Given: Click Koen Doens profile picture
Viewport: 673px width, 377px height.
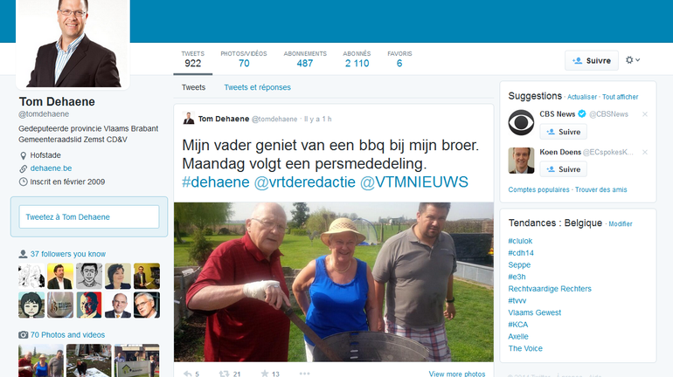Looking at the screenshot, I should (521, 160).
